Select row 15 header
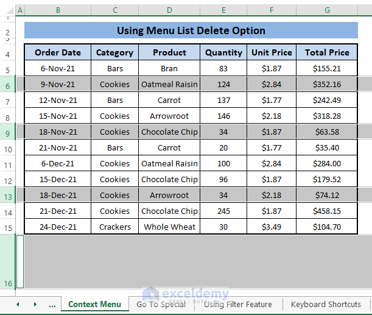The height and width of the screenshot is (315, 372). point(7,228)
